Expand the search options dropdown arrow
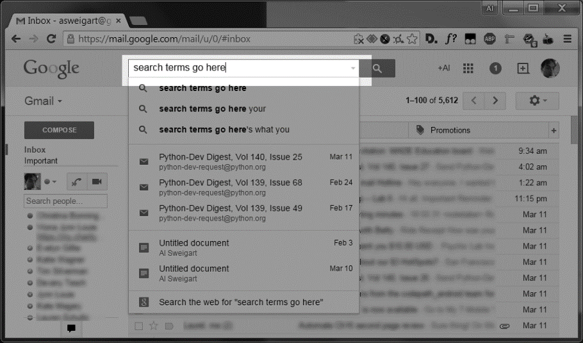The width and height of the screenshot is (583, 343). (x=353, y=69)
